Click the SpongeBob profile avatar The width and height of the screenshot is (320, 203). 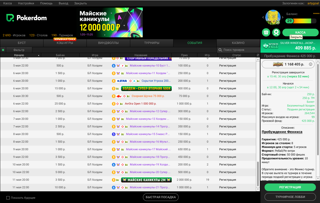273,18
